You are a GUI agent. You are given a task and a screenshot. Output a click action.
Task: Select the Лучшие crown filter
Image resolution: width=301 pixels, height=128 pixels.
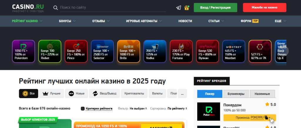[x=51, y=94]
